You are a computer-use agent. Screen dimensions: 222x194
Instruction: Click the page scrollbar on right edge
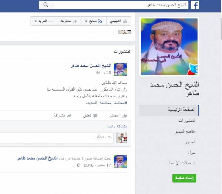point(221,29)
